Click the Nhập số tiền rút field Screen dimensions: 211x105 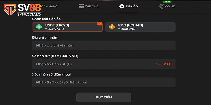(x=92, y=64)
